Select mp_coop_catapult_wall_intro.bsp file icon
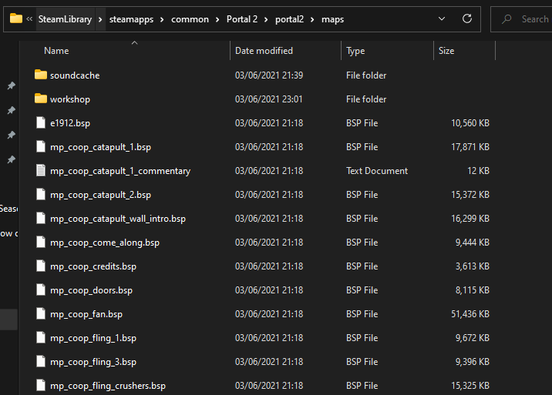 [x=41, y=218]
